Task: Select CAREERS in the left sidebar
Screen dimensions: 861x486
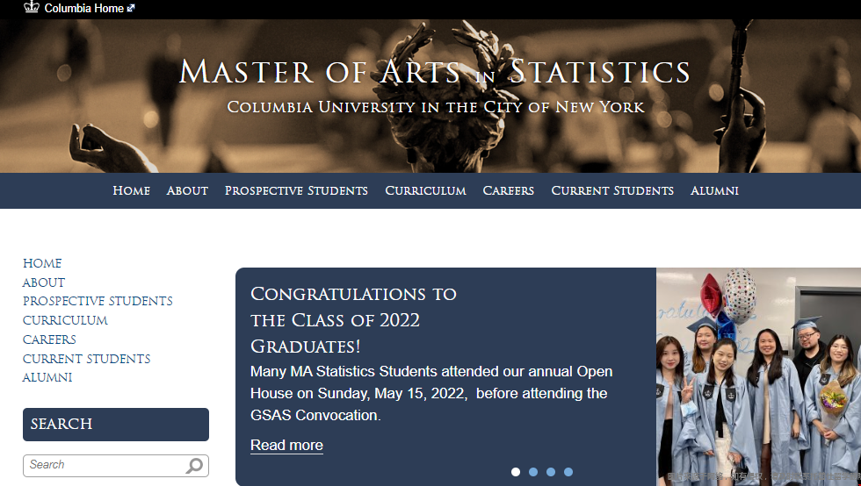Action: pos(49,339)
